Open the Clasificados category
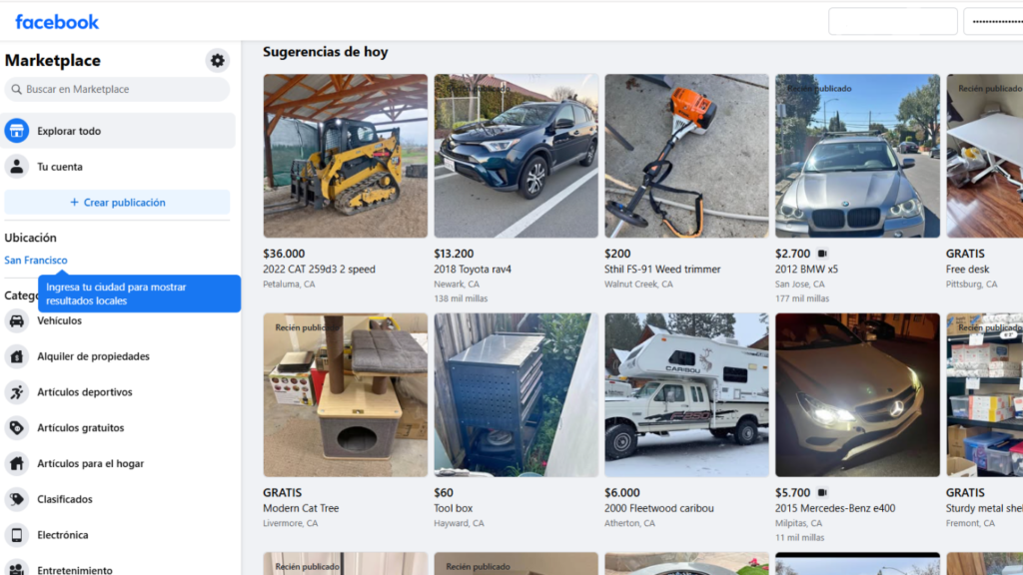 [x=118, y=499]
